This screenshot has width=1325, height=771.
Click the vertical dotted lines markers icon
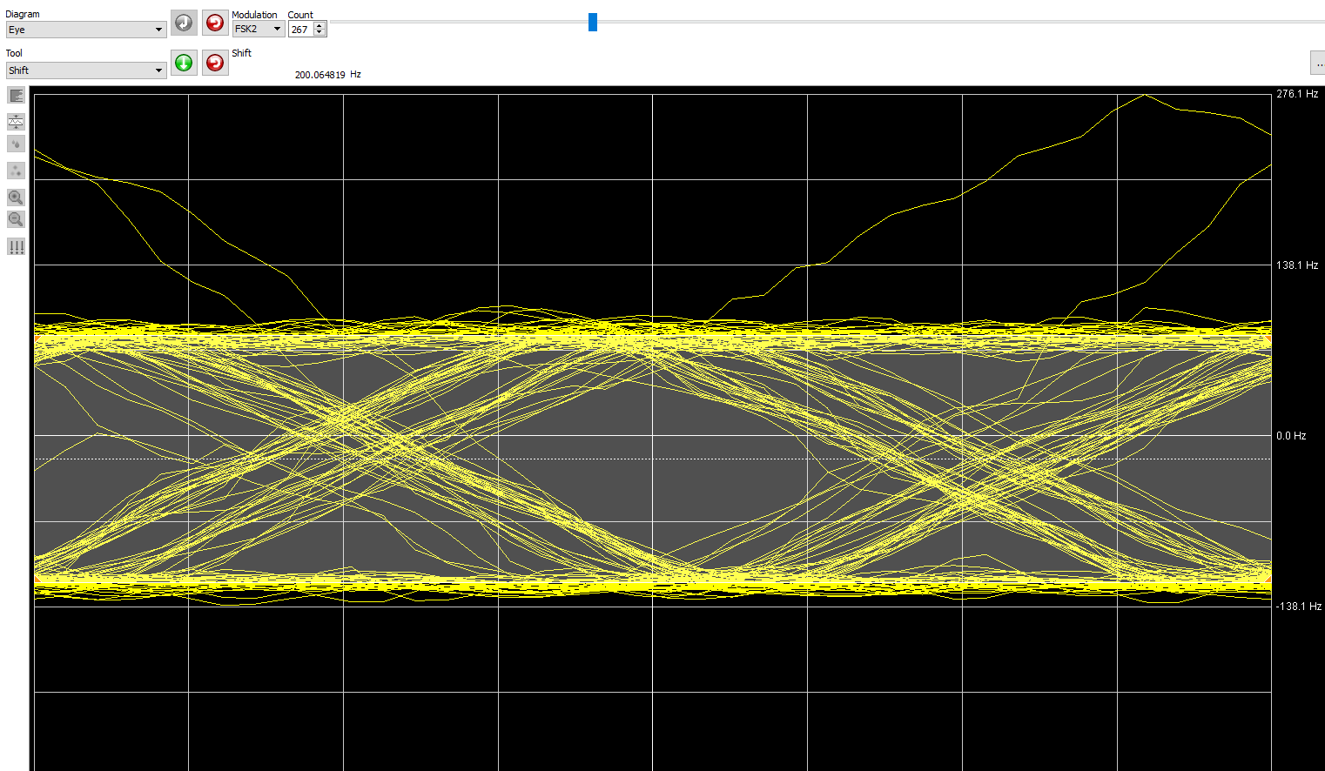coord(16,247)
